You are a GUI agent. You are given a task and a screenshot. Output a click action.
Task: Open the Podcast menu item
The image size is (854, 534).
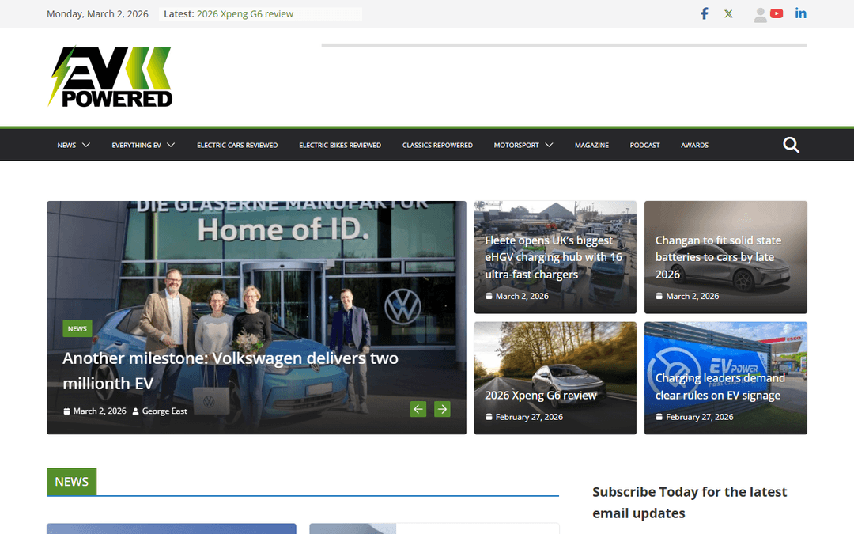(644, 145)
